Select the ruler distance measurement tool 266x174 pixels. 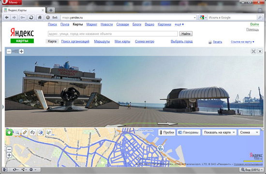pyautogui.click(x=25, y=133)
